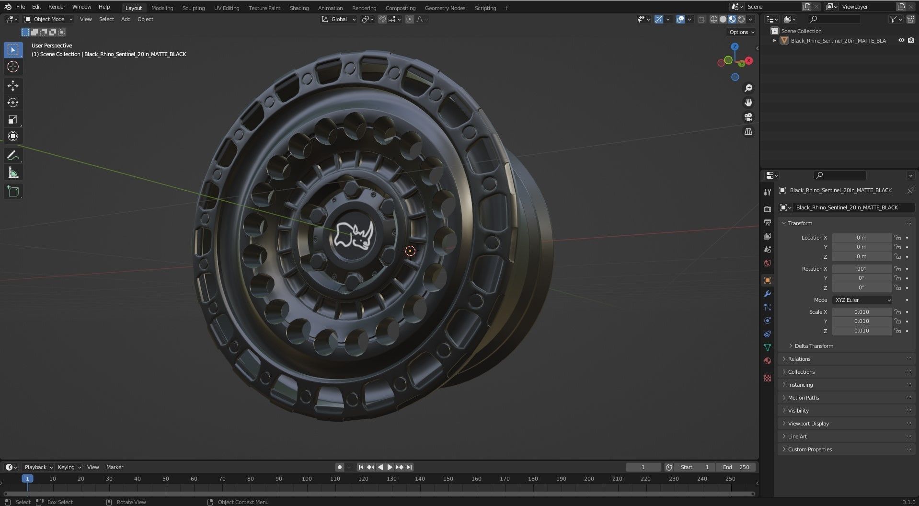The width and height of the screenshot is (919, 506).
Task: Toggle render visibility camera icon in outliner
Action: click(911, 41)
